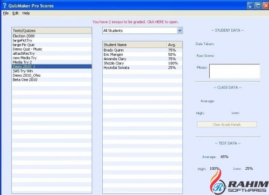Sort by Student Name column header
This screenshot has width=269, height=195.
pyautogui.click(x=134, y=45)
